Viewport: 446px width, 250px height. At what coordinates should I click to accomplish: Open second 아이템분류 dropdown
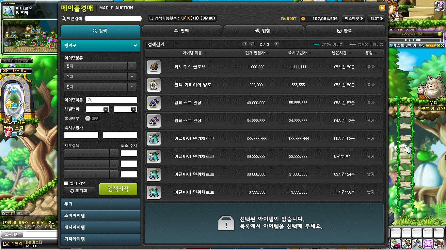(x=100, y=76)
